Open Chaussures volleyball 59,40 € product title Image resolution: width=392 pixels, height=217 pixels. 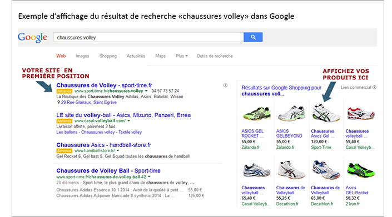click(357, 133)
